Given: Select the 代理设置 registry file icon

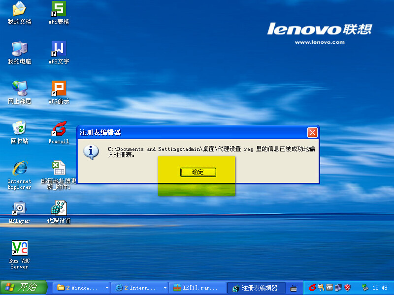Looking at the screenshot, I should (x=59, y=208).
